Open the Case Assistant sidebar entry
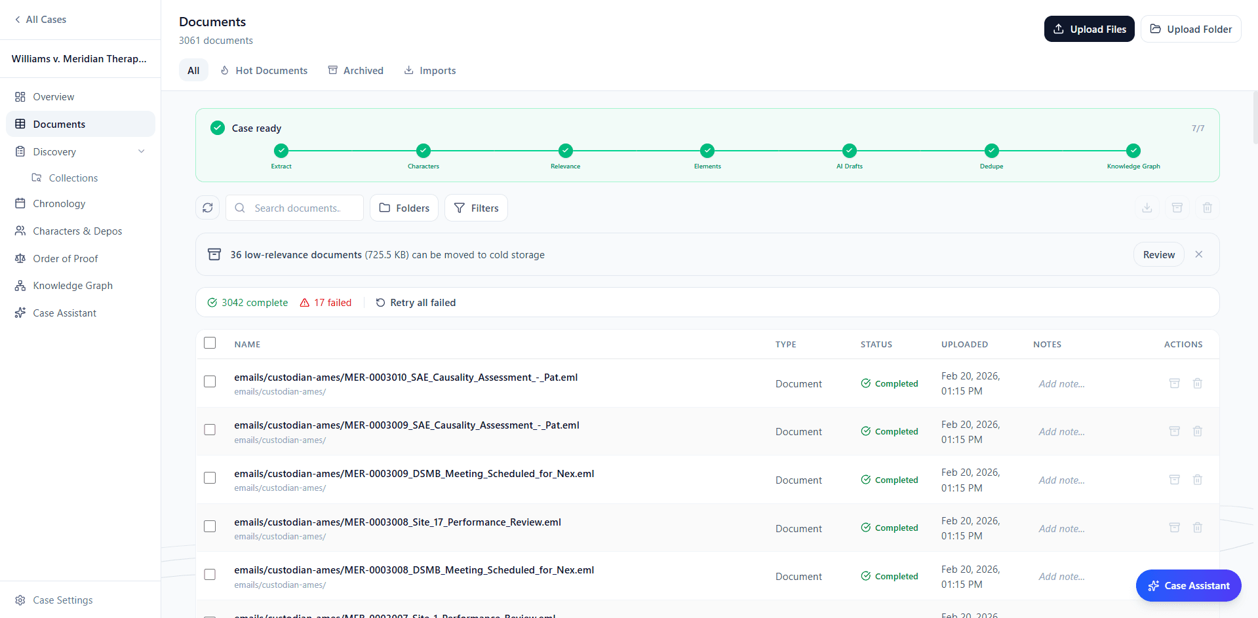 pyautogui.click(x=64, y=313)
